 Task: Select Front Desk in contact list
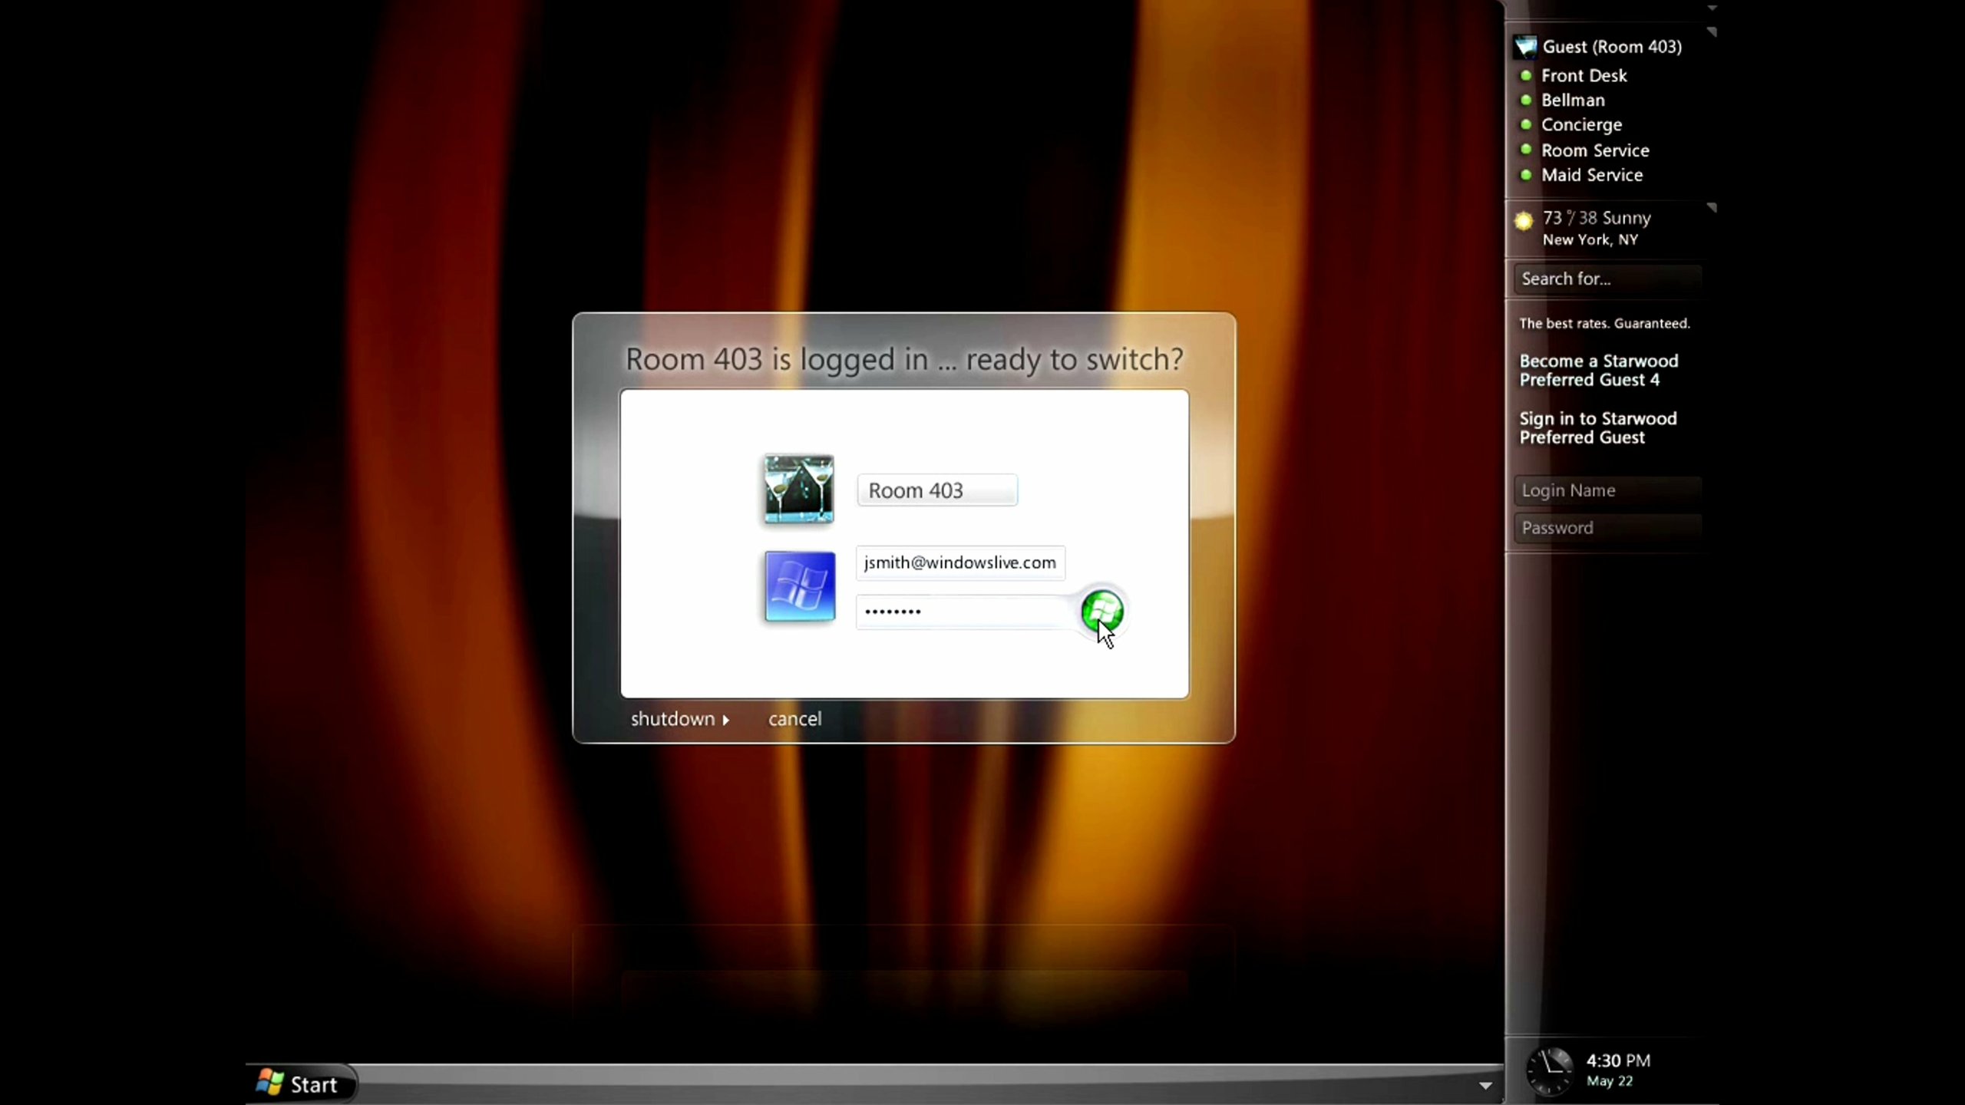(x=1584, y=75)
